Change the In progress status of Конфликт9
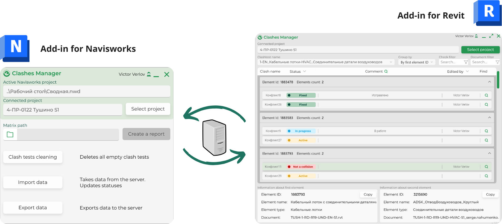This screenshot has height=224, width=502. 301,131
